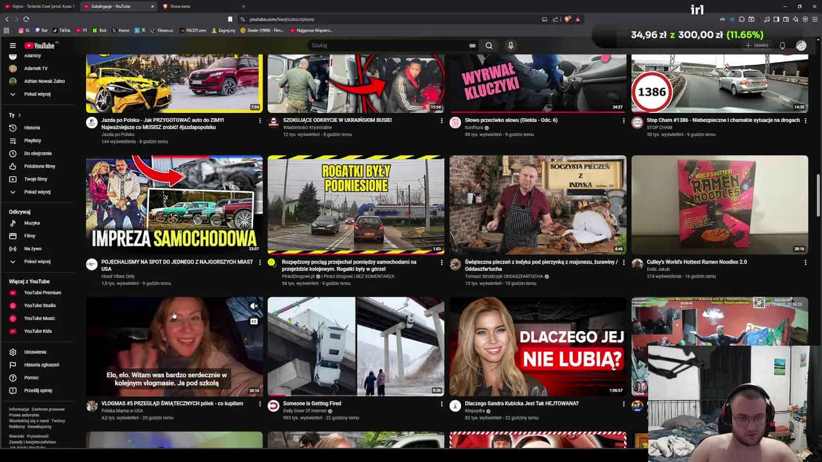This screenshot has width=822, height=462.
Task: Open Filmy under Odkrywaj
Action: pos(30,236)
